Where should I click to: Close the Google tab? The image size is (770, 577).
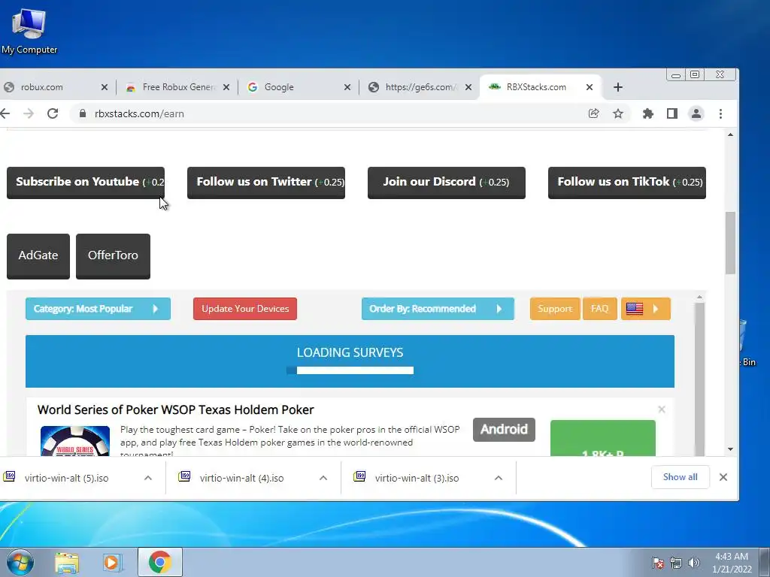point(347,87)
